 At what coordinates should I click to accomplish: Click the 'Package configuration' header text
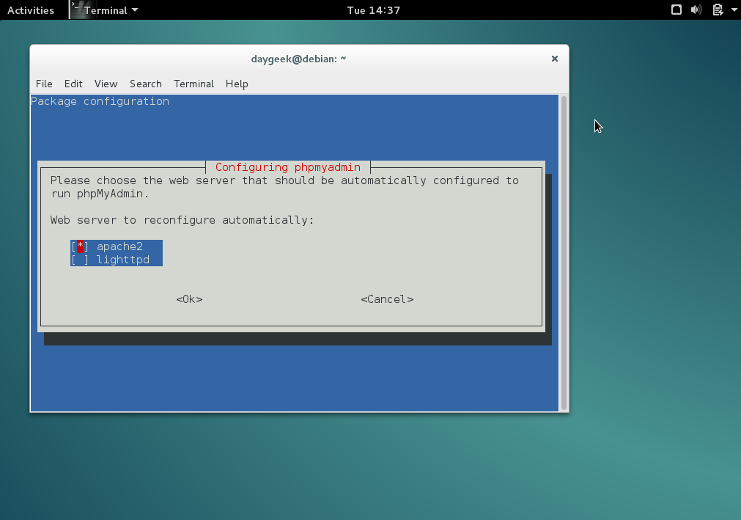point(100,101)
